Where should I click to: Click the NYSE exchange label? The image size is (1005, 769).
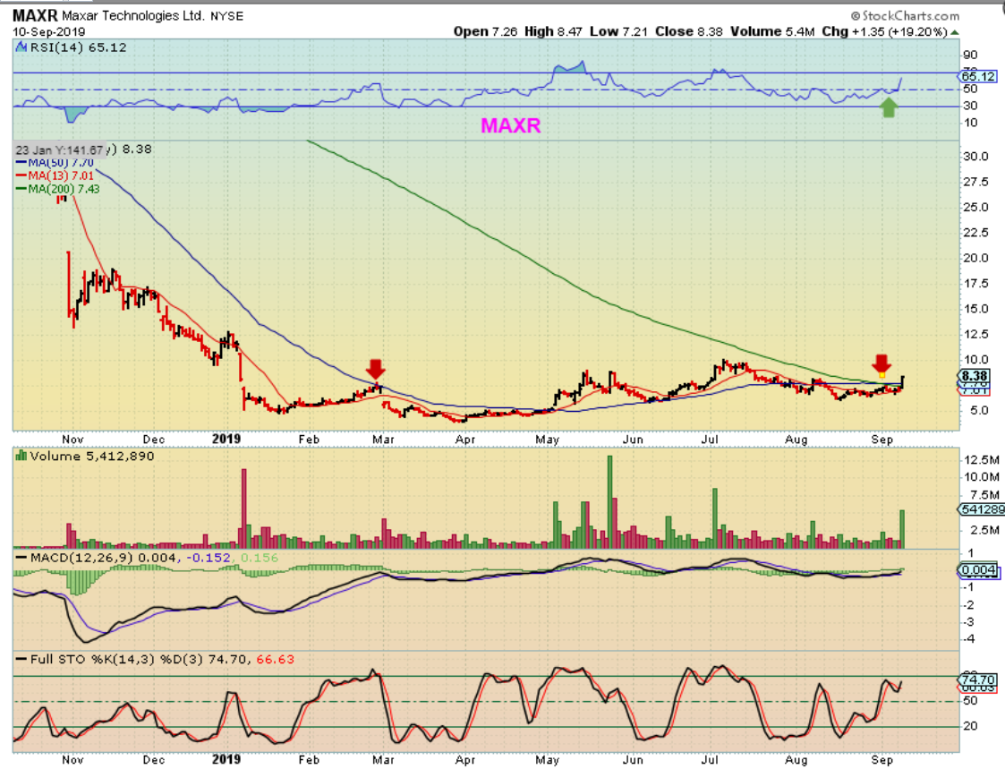click(x=227, y=16)
